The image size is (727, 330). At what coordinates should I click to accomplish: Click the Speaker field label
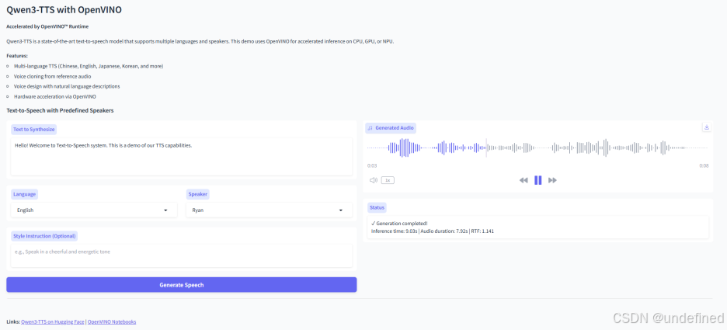click(x=198, y=194)
